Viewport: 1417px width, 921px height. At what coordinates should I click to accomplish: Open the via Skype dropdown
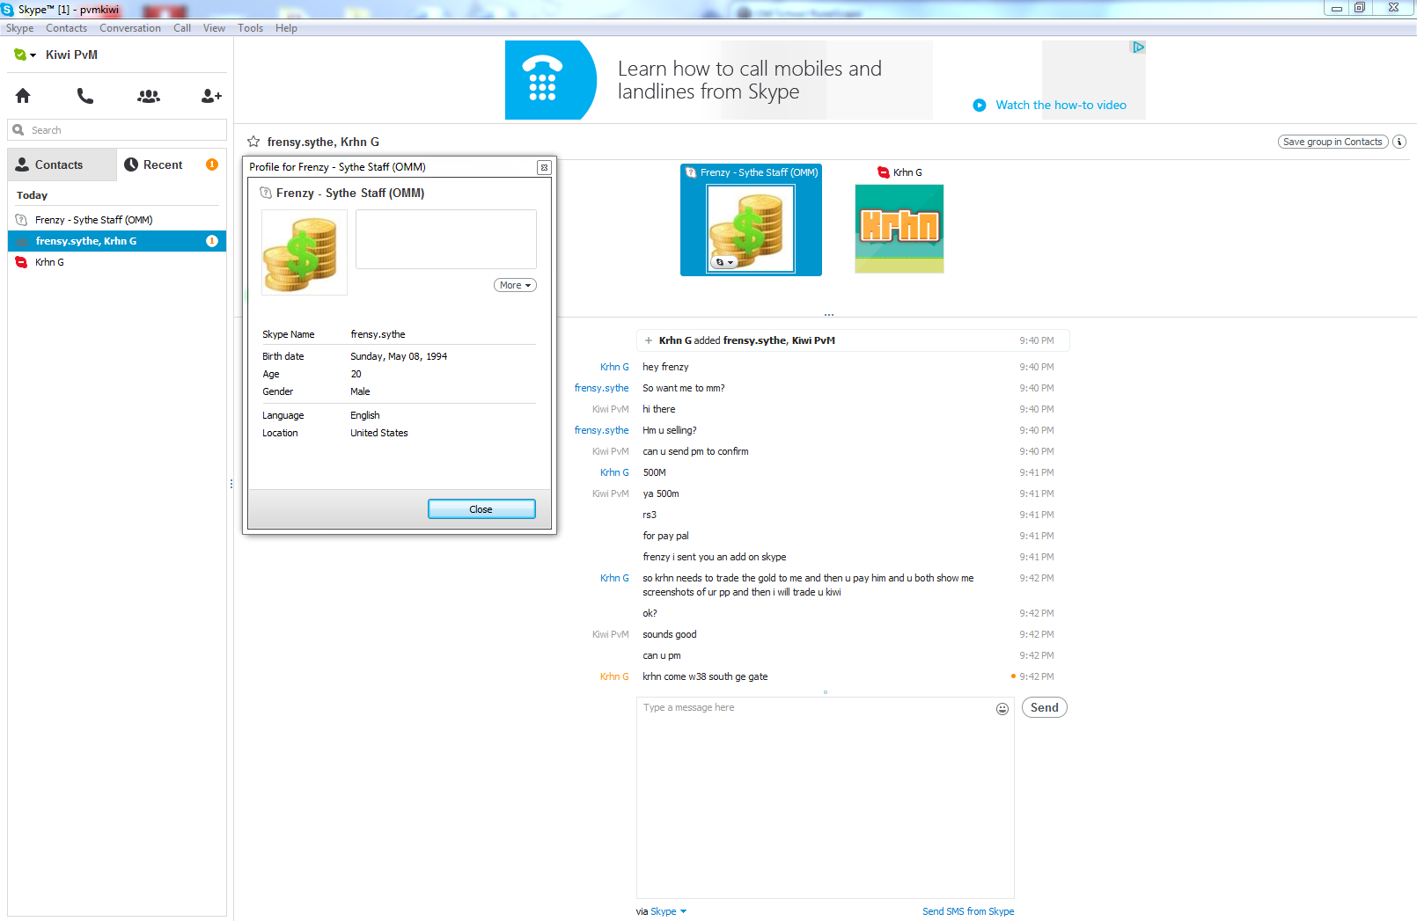[668, 911]
